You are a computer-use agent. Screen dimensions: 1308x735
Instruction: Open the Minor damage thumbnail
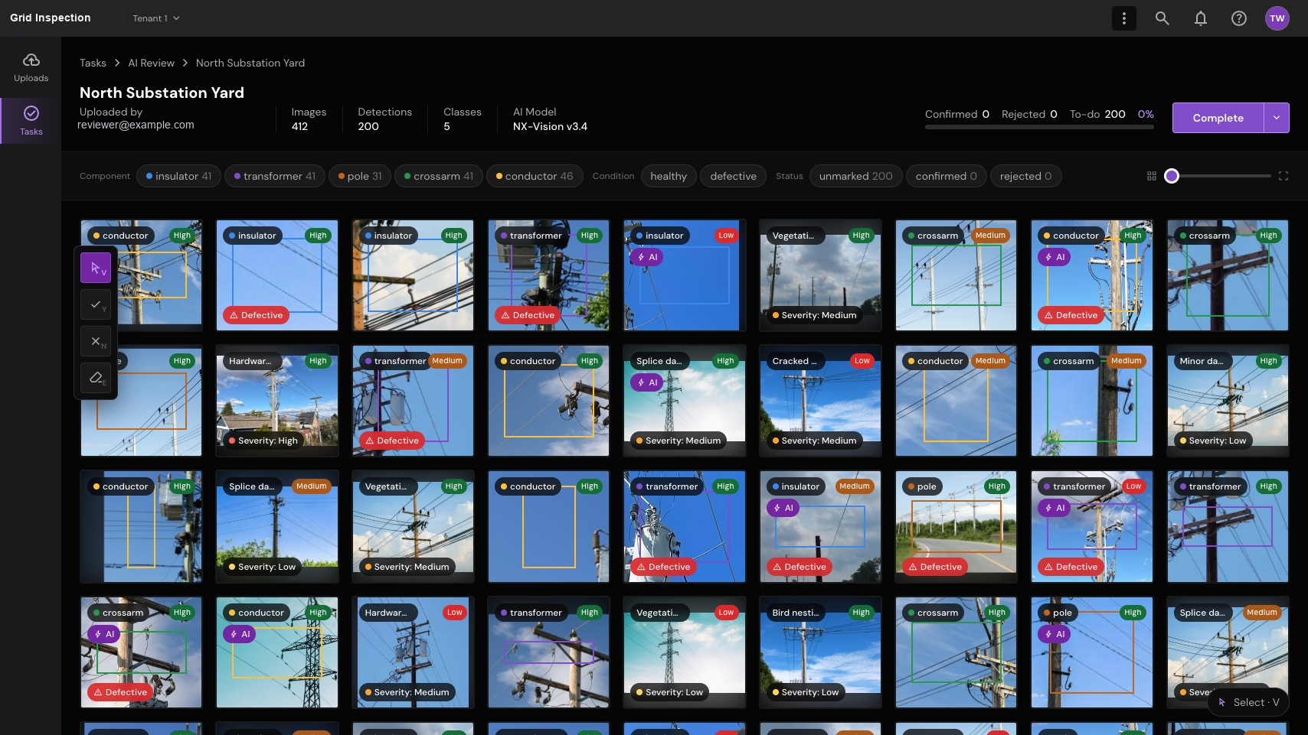coord(1228,401)
